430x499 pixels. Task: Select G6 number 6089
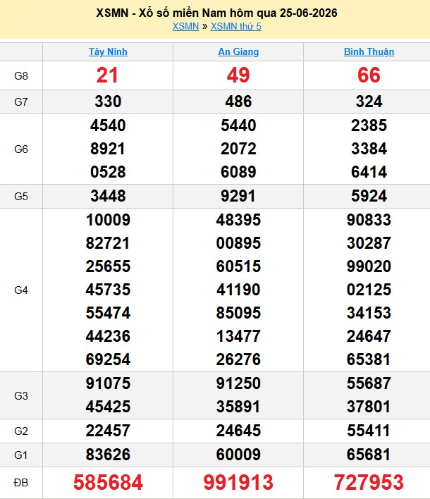[238, 172]
